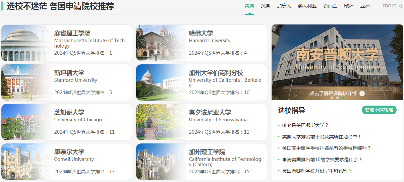Click the Cornell University building thumbnail
Screen dimensions: 404x182
click(x=26, y=162)
